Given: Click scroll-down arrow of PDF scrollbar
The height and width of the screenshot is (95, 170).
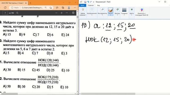Looking at the screenshot, I should coord(77,92).
